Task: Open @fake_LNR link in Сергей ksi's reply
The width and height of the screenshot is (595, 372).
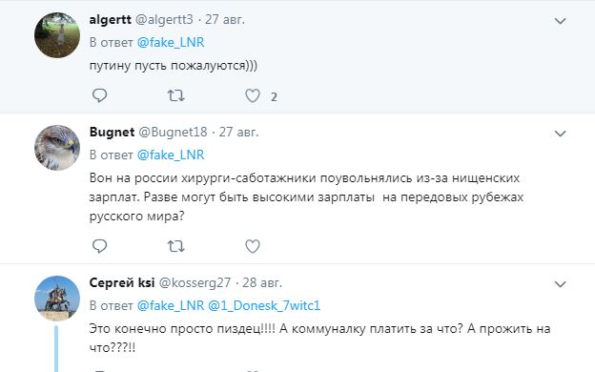Action: (x=171, y=305)
